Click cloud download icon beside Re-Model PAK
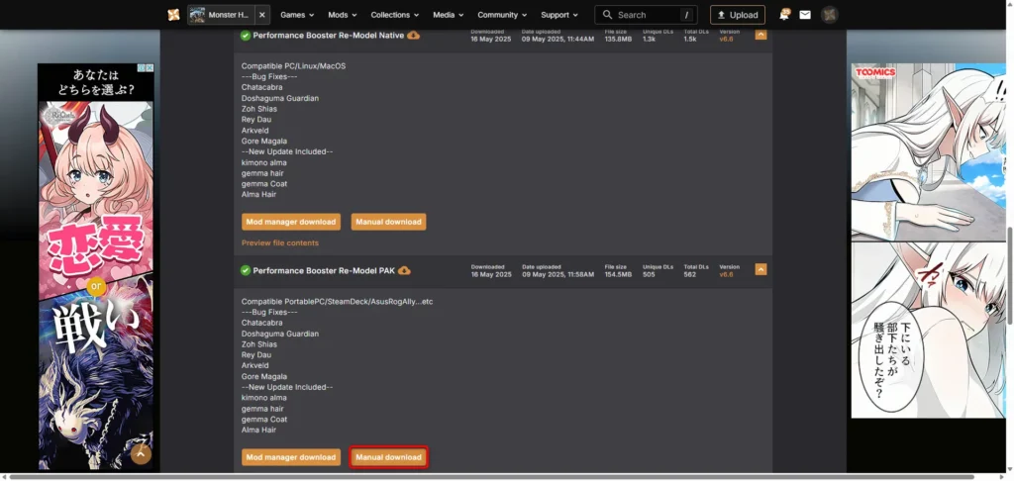The image size is (1014, 481). pyautogui.click(x=404, y=270)
